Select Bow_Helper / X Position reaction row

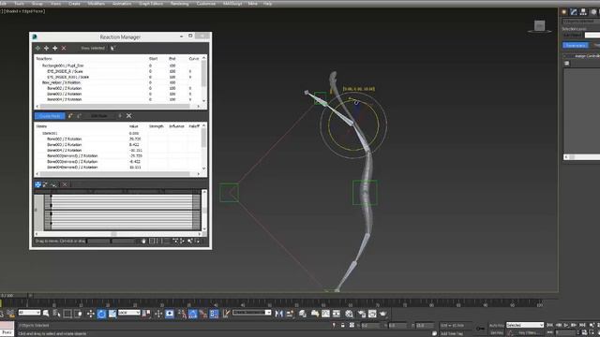(x=61, y=82)
